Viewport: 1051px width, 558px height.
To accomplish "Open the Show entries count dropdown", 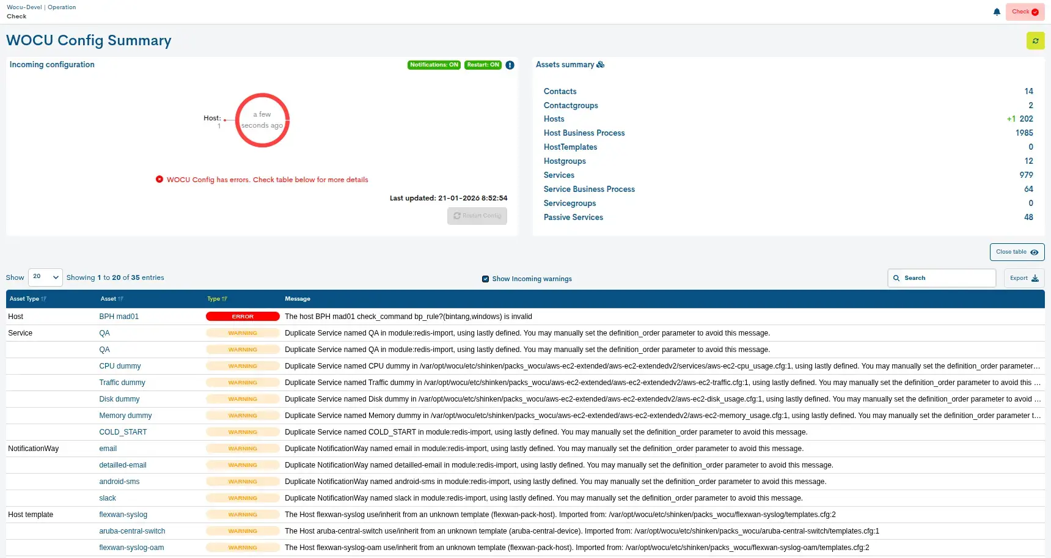I will pyautogui.click(x=45, y=277).
